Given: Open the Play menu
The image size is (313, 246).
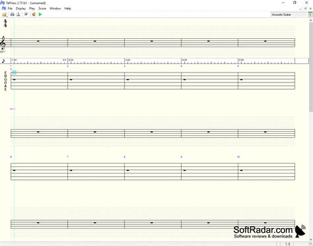Looking at the screenshot, I should pos(32,9).
